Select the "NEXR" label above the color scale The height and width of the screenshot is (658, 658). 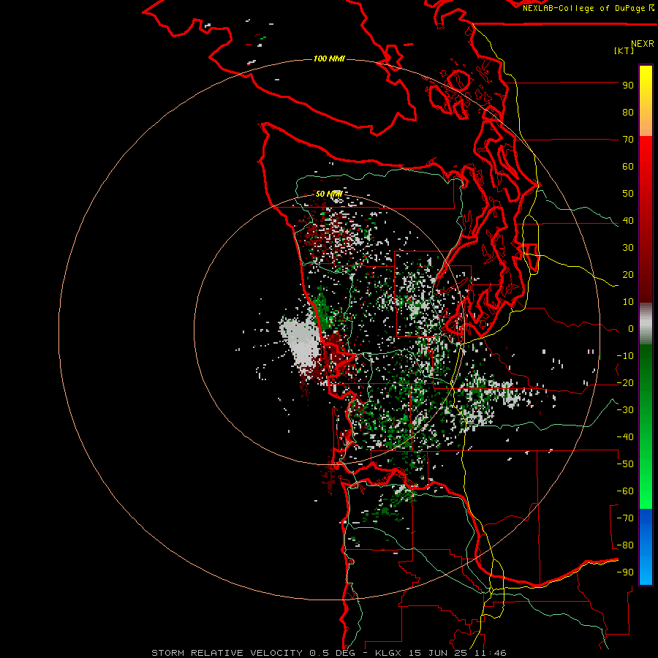pos(642,44)
